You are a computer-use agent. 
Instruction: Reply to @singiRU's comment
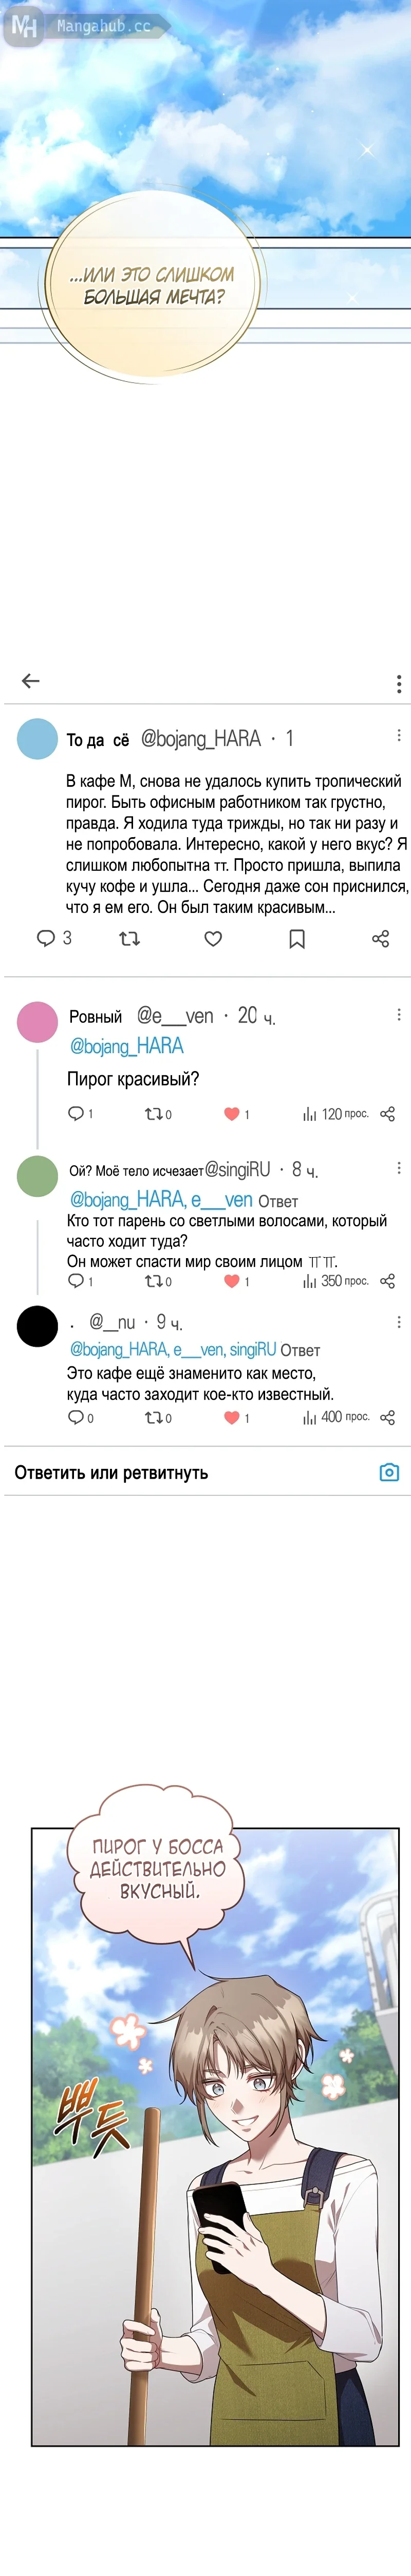[x=76, y=1281]
